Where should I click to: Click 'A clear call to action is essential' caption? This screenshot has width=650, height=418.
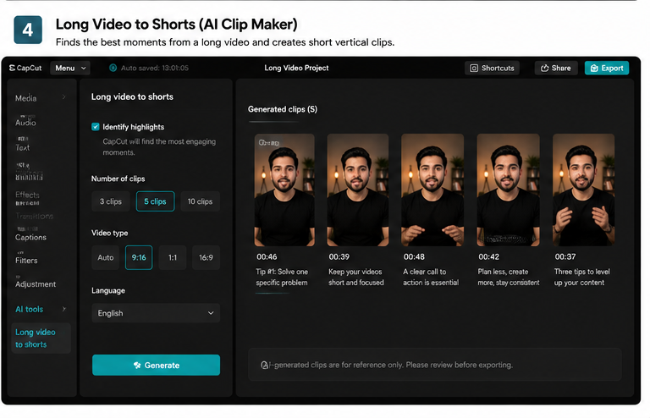[431, 278]
